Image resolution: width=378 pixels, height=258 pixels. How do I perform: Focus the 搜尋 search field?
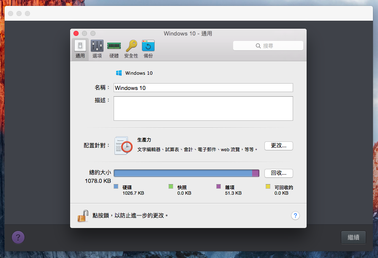coord(268,46)
